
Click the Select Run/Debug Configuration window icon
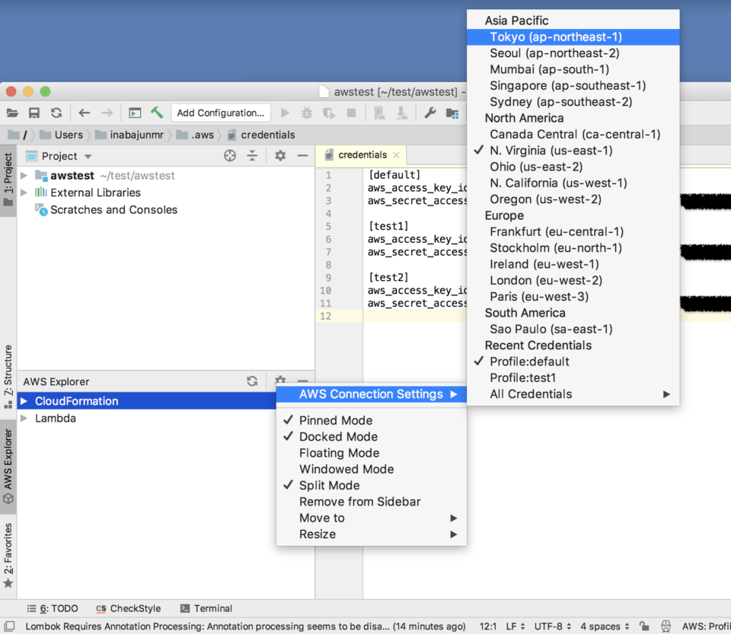pos(135,113)
